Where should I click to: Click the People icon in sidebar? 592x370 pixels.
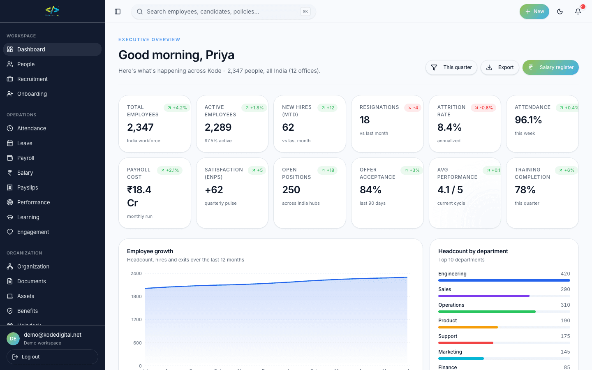tap(10, 64)
